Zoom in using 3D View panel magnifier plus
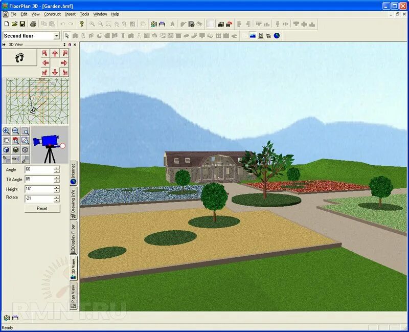Image resolution: width=409 pixels, height=332 pixels. (6, 131)
